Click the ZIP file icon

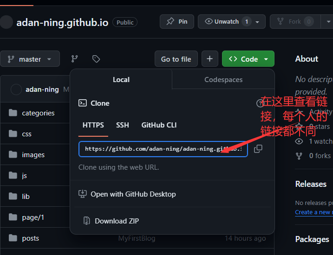click(86, 221)
